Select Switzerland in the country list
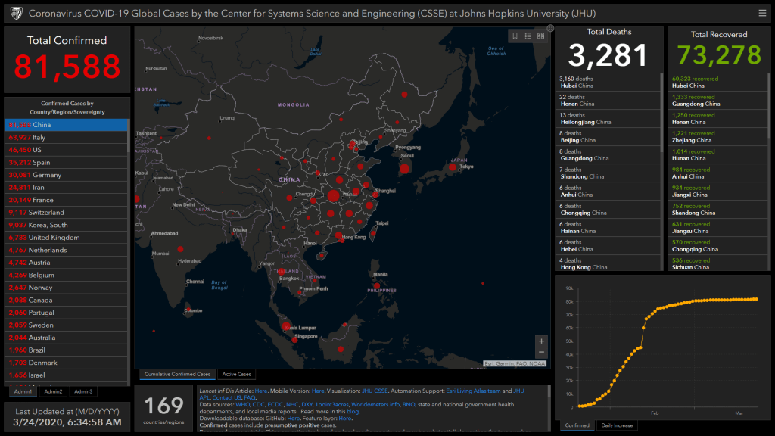Screen dimensions: 775x436 point(66,213)
